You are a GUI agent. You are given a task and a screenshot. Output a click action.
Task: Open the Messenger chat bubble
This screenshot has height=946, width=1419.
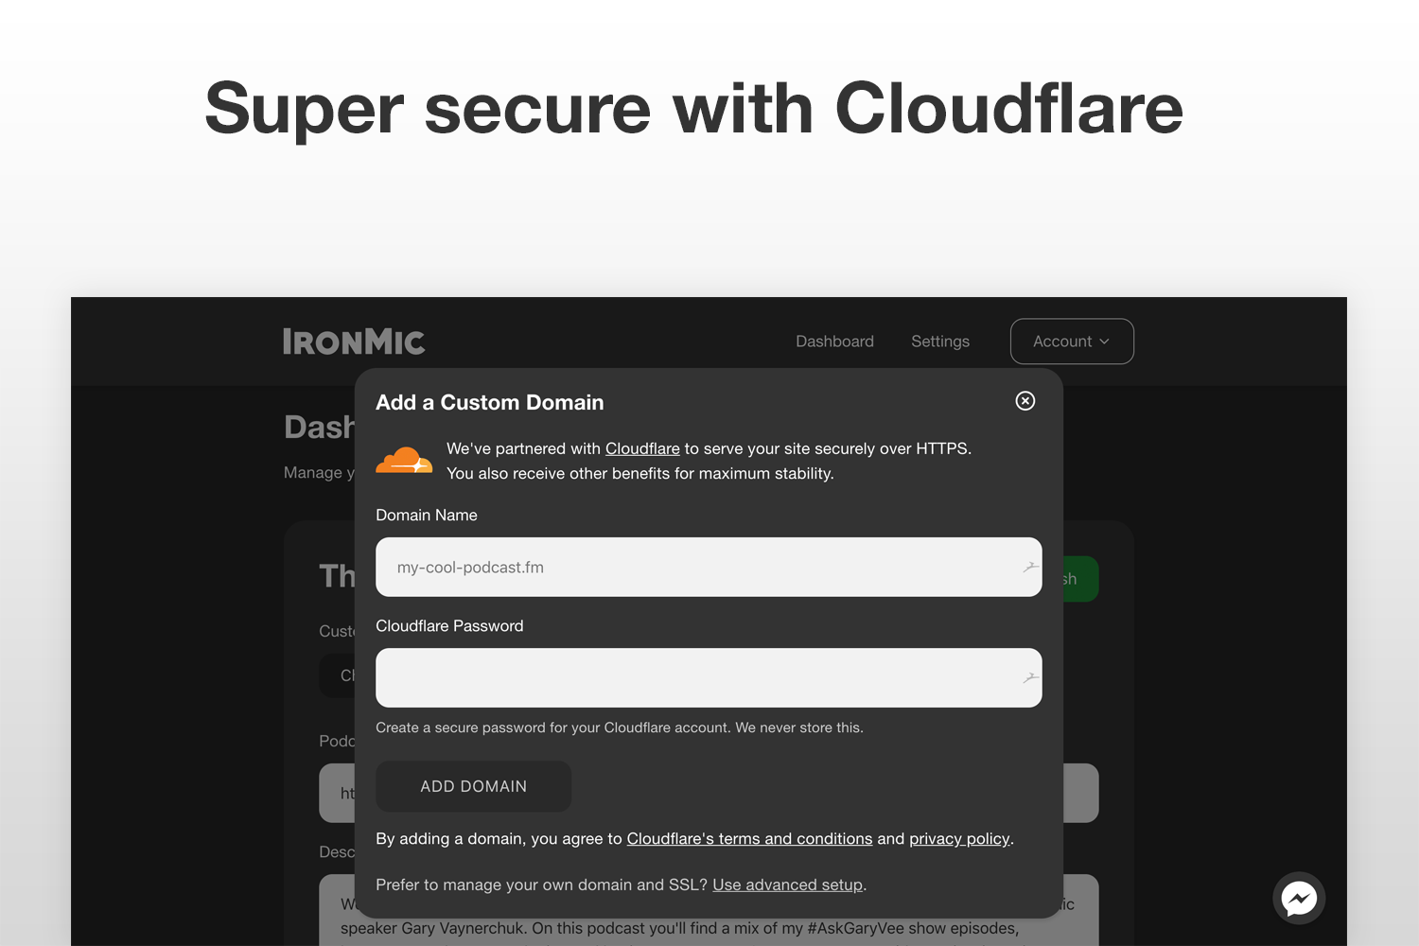[1298, 898]
